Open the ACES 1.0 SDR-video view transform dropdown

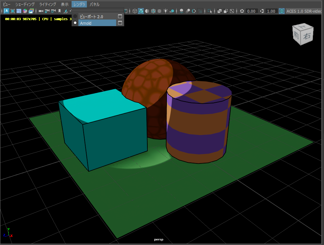(x=304, y=11)
